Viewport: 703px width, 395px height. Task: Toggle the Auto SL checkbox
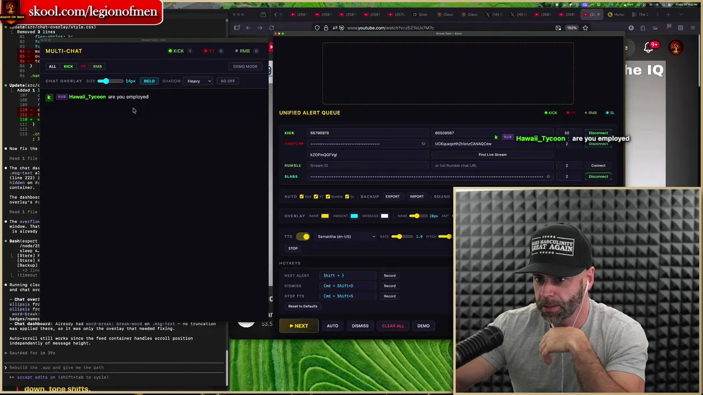347,196
